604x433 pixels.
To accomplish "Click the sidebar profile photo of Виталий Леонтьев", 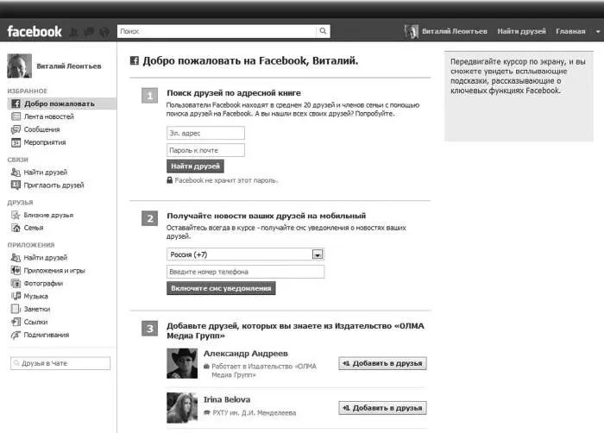I will [19, 66].
